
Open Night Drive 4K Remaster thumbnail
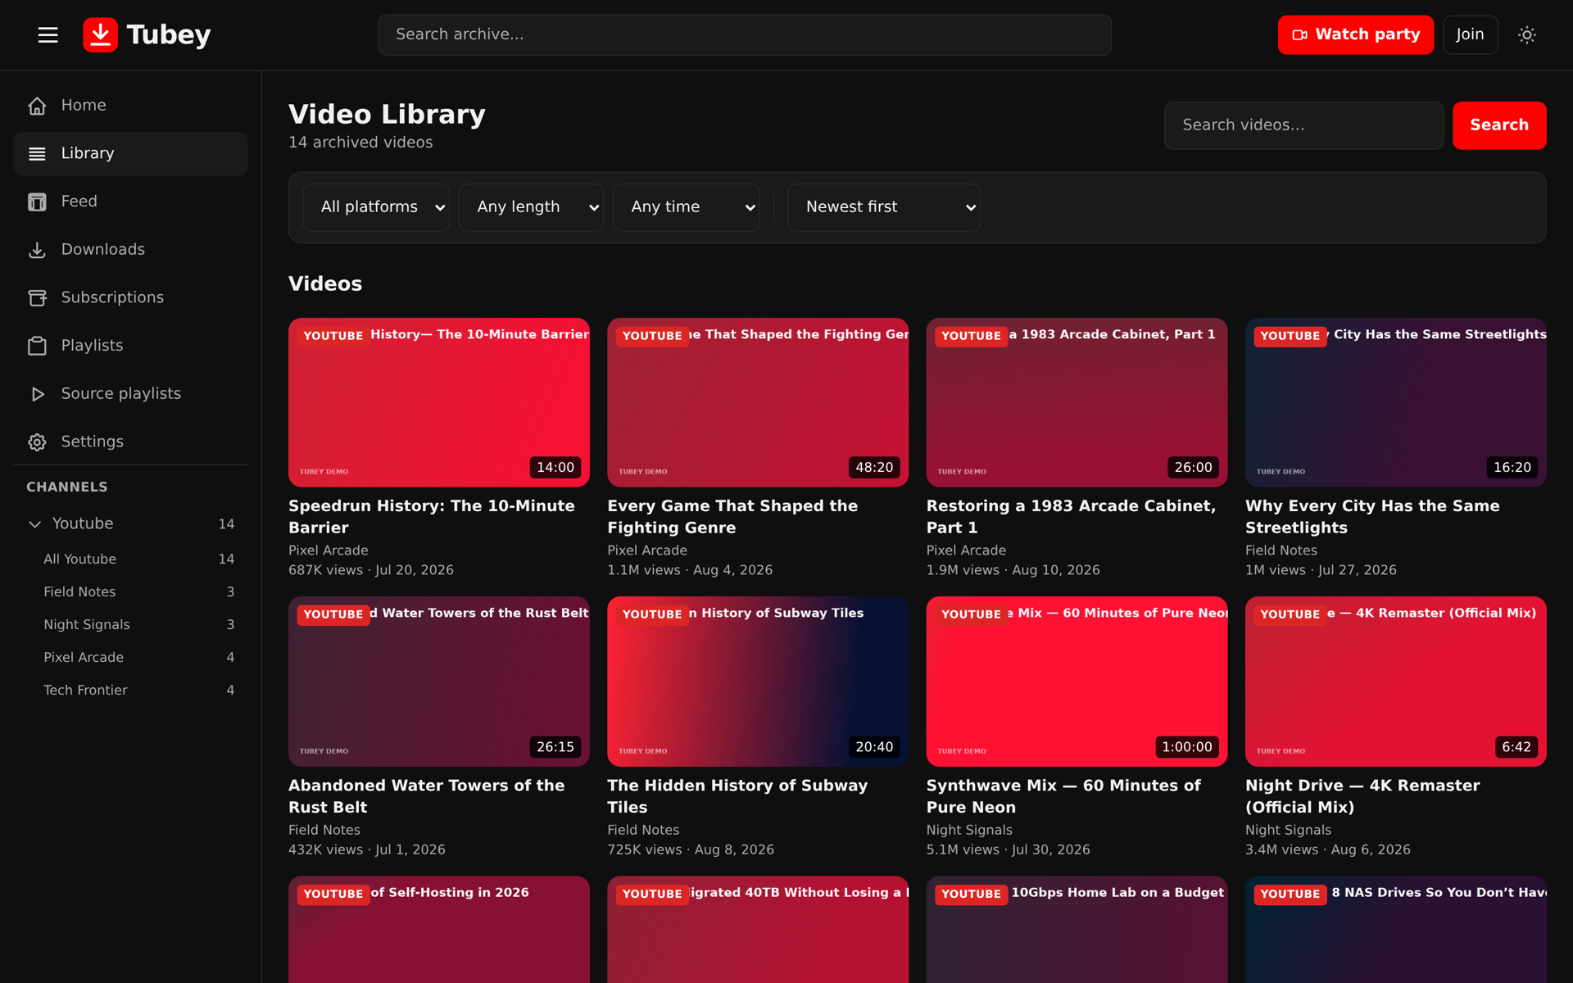coord(1396,682)
